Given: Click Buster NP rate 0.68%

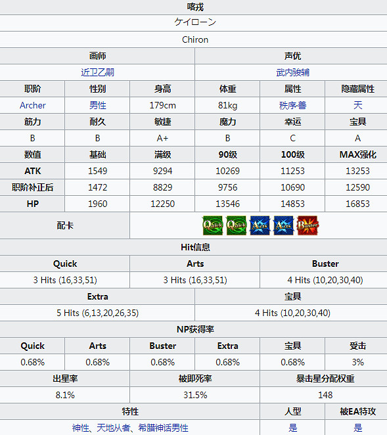Looking at the screenshot, I should pos(162,362).
